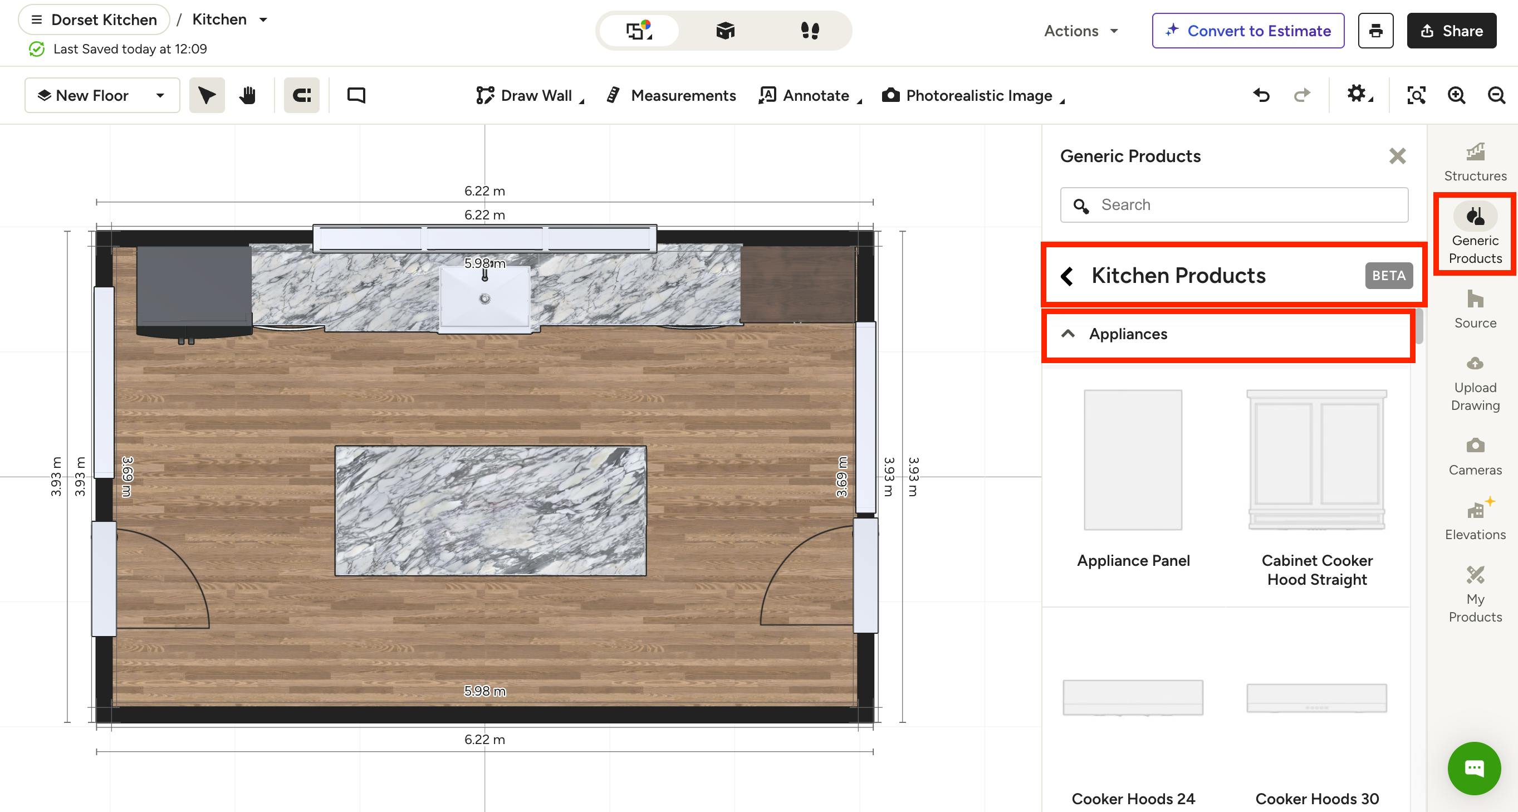Click the comment bubble icon
Image resolution: width=1518 pixels, height=812 pixels.
point(356,95)
